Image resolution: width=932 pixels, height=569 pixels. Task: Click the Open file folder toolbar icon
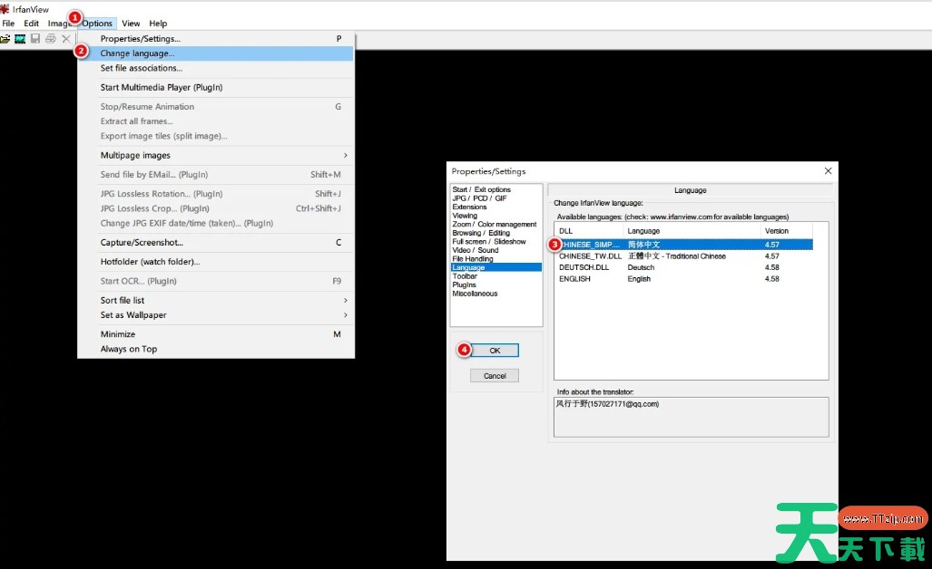5,39
